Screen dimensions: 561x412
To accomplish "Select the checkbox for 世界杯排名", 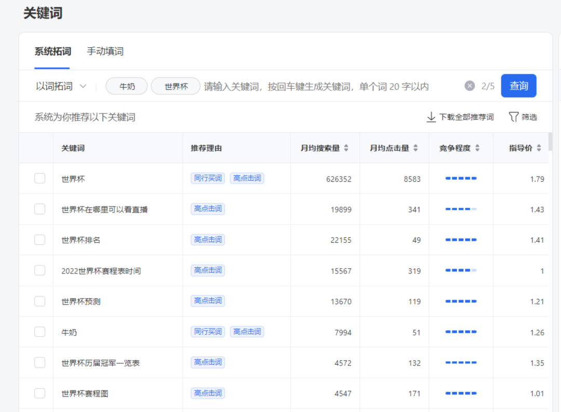I will coord(39,240).
